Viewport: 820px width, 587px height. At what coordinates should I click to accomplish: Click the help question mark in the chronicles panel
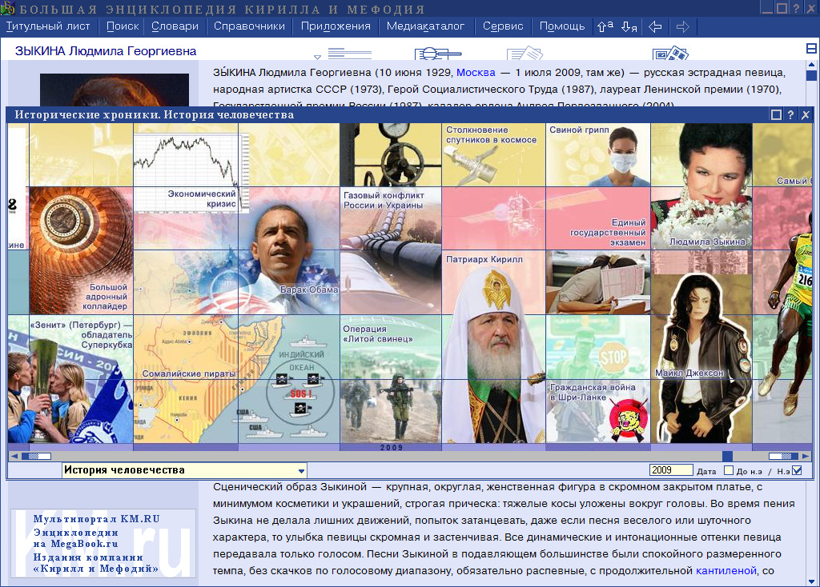(791, 114)
